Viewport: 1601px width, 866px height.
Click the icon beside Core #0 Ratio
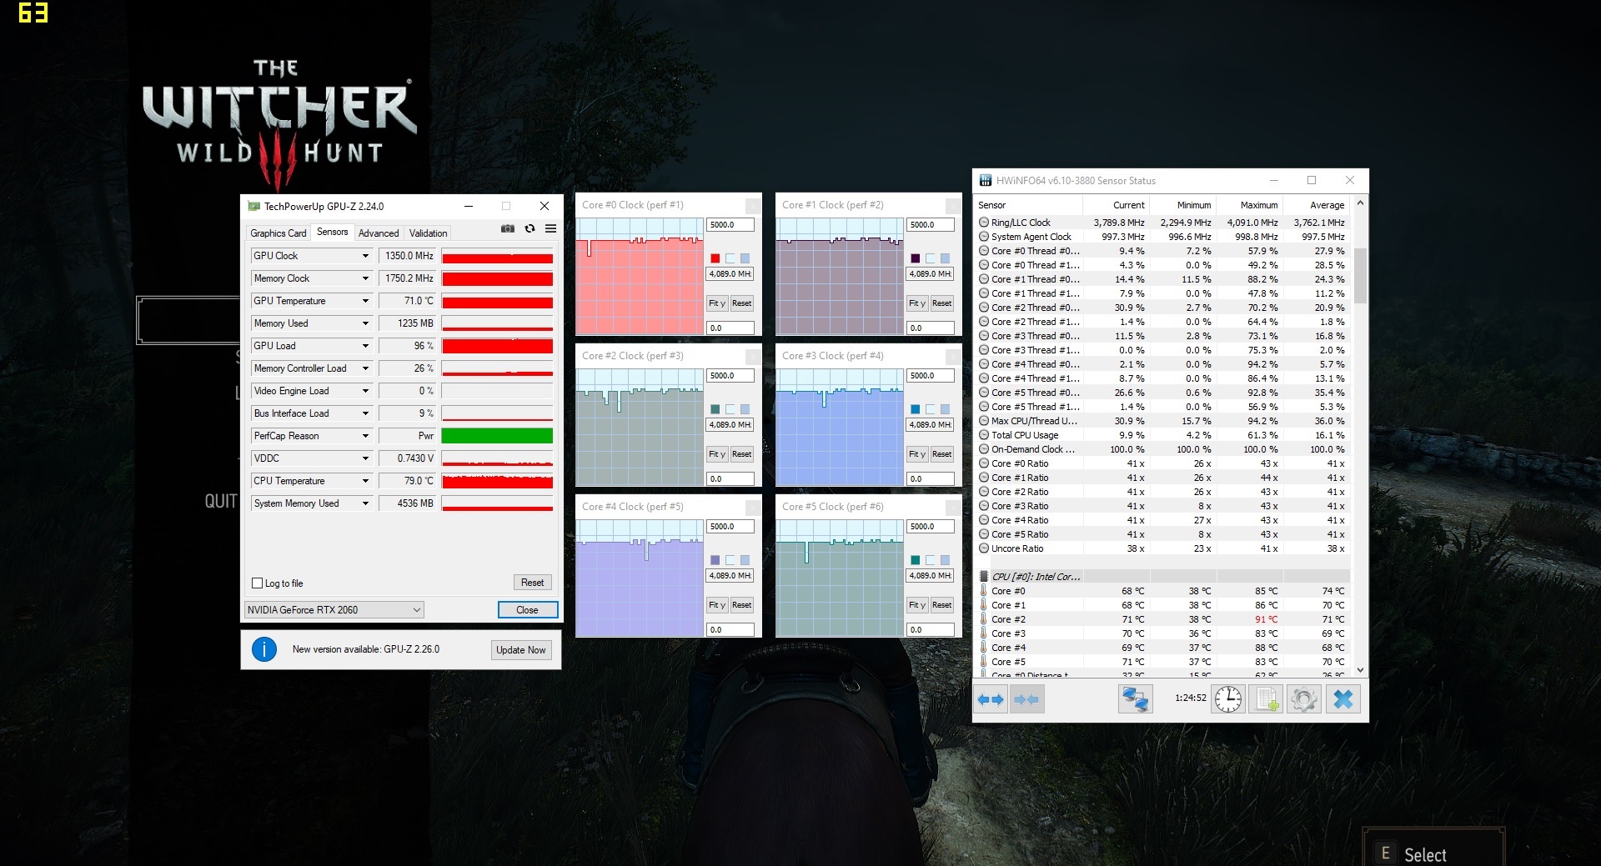[x=984, y=463]
